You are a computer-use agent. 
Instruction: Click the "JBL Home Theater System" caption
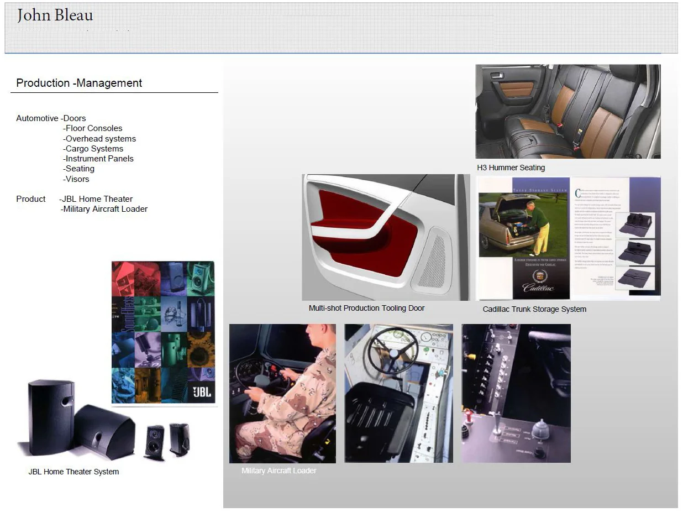(x=73, y=472)
